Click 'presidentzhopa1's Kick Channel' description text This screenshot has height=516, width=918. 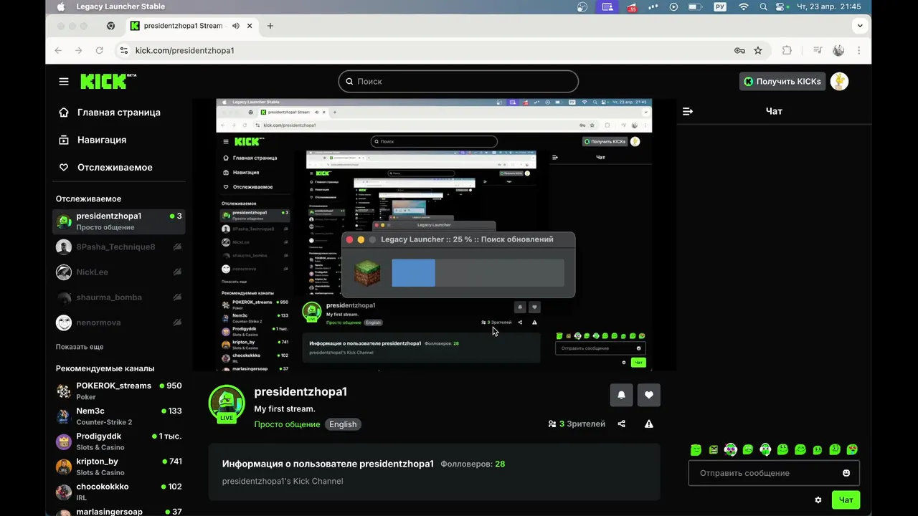[x=283, y=482]
